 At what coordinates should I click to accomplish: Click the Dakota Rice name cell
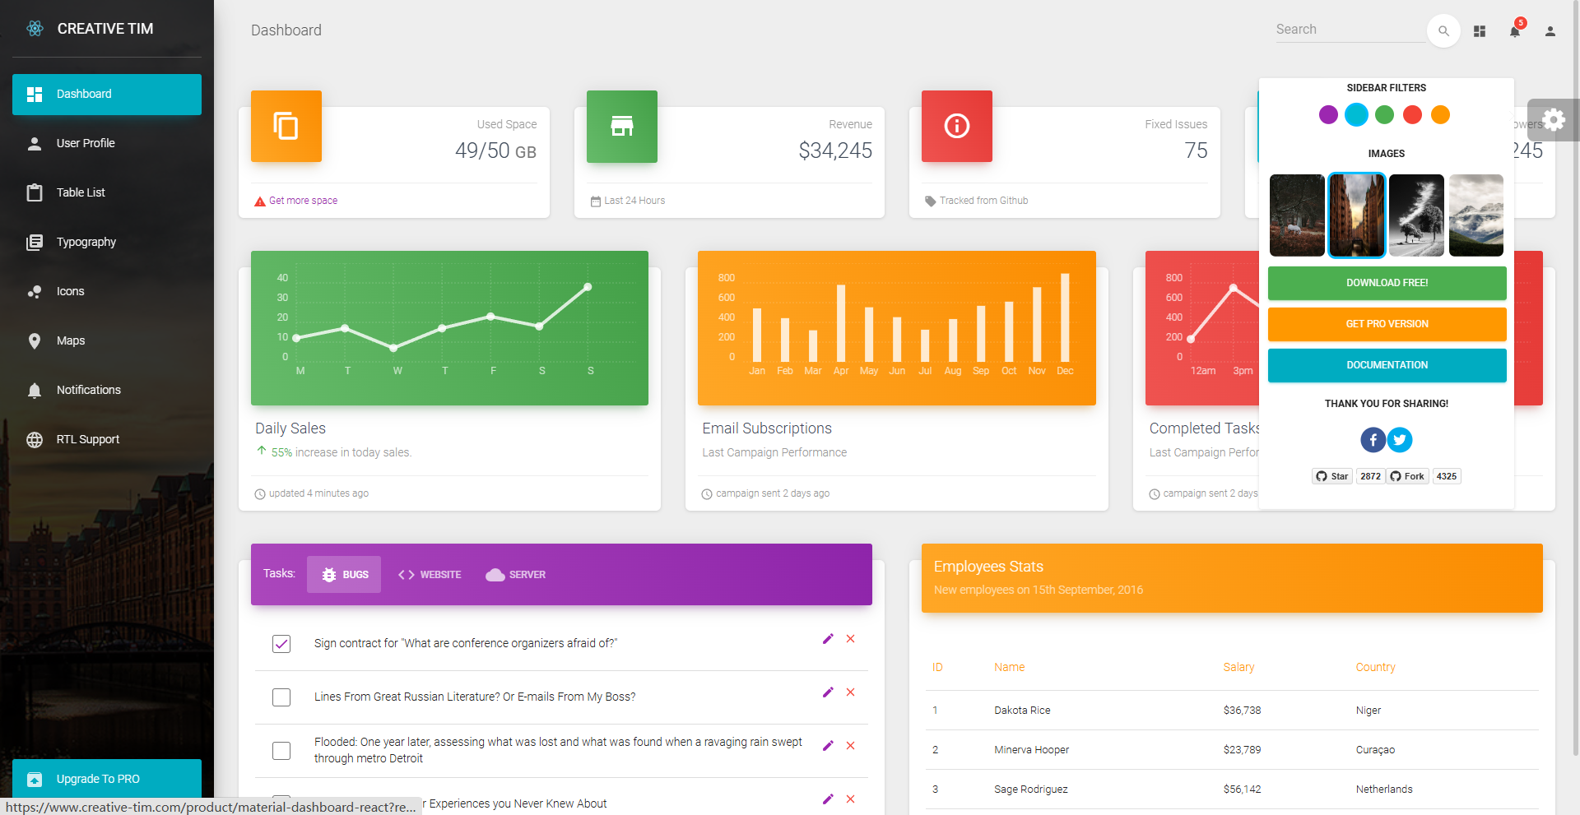point(1022,711)
